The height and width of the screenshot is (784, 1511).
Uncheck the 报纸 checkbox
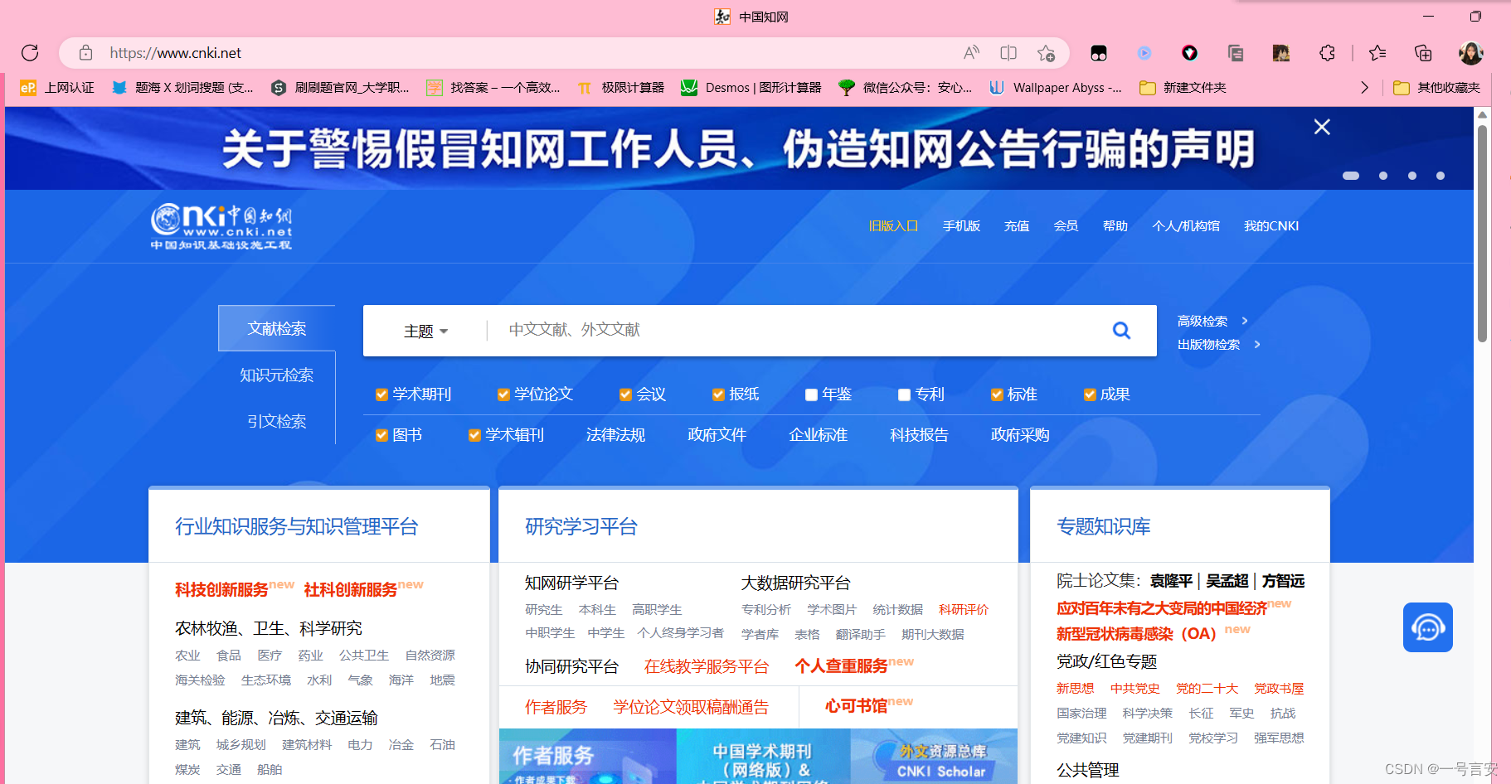[718, 394]
